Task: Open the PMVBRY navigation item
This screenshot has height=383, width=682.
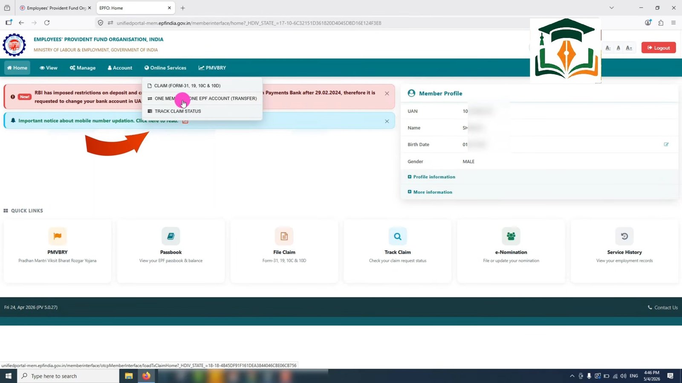Action: tap(212, 68)
